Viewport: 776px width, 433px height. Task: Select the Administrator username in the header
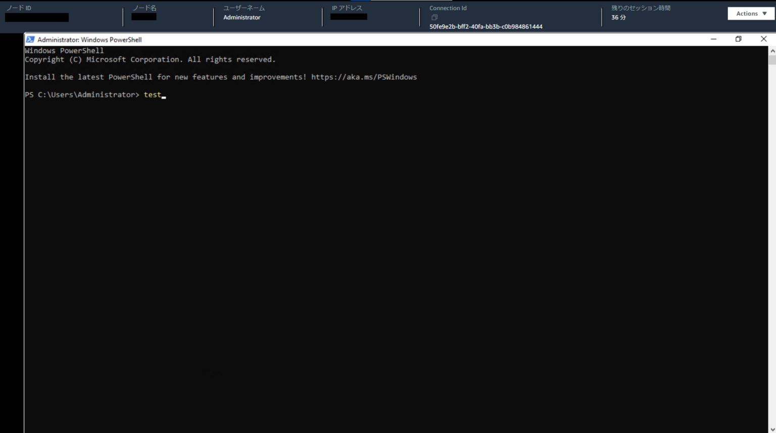[241, 17]
